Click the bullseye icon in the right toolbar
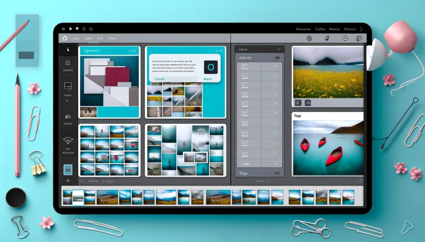Viewport: 425px width, 242px height. tap(345, 38)
